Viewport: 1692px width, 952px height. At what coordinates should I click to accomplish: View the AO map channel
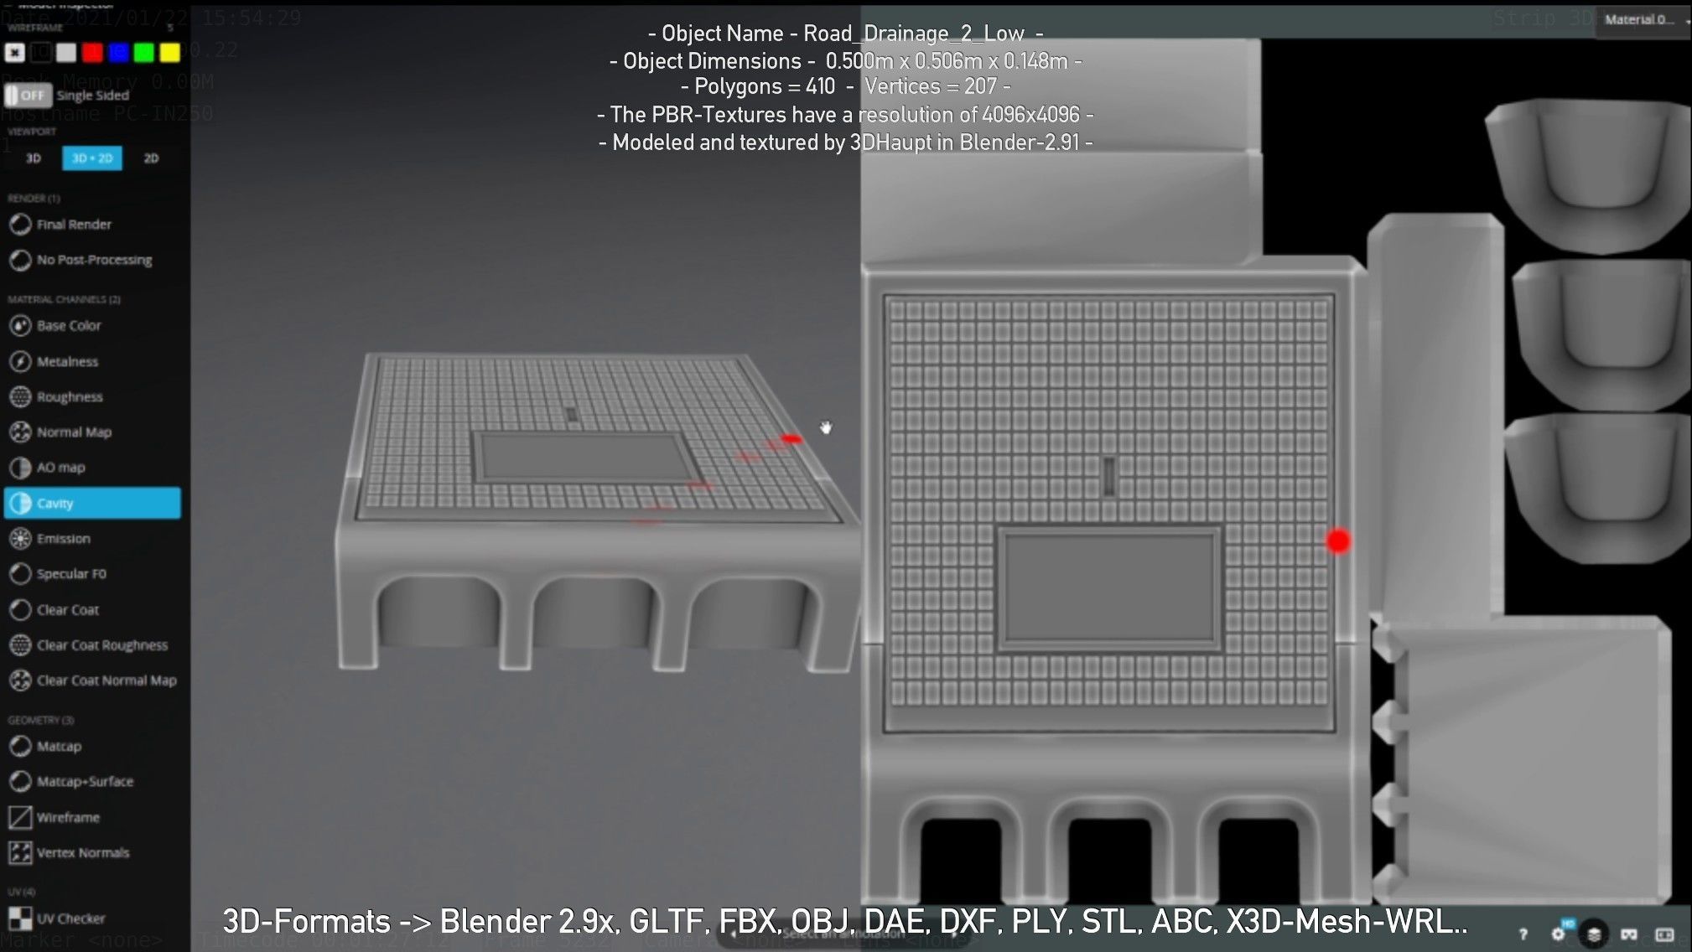coord(47,467)
